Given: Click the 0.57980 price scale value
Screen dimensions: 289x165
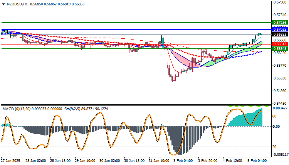Looking at the screenshot, I should [280, 2].
